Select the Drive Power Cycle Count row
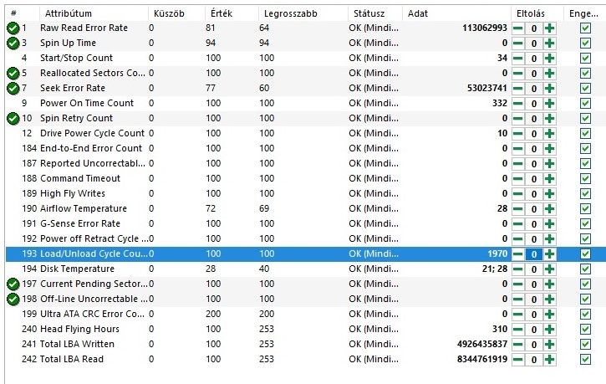The height and width of the screenshot is (384, 606). coord(305,133)
